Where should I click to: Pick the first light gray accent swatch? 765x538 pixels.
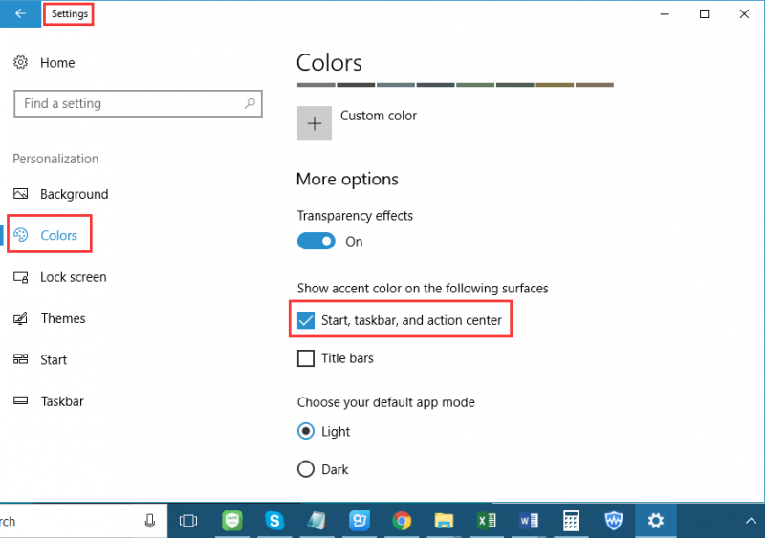[x=317, y=85]
